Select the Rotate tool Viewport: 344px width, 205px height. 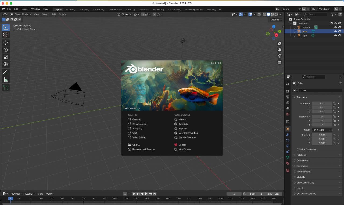click(6, 50)
